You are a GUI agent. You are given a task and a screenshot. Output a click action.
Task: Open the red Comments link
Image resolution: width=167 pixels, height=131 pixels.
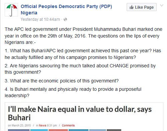68,125
